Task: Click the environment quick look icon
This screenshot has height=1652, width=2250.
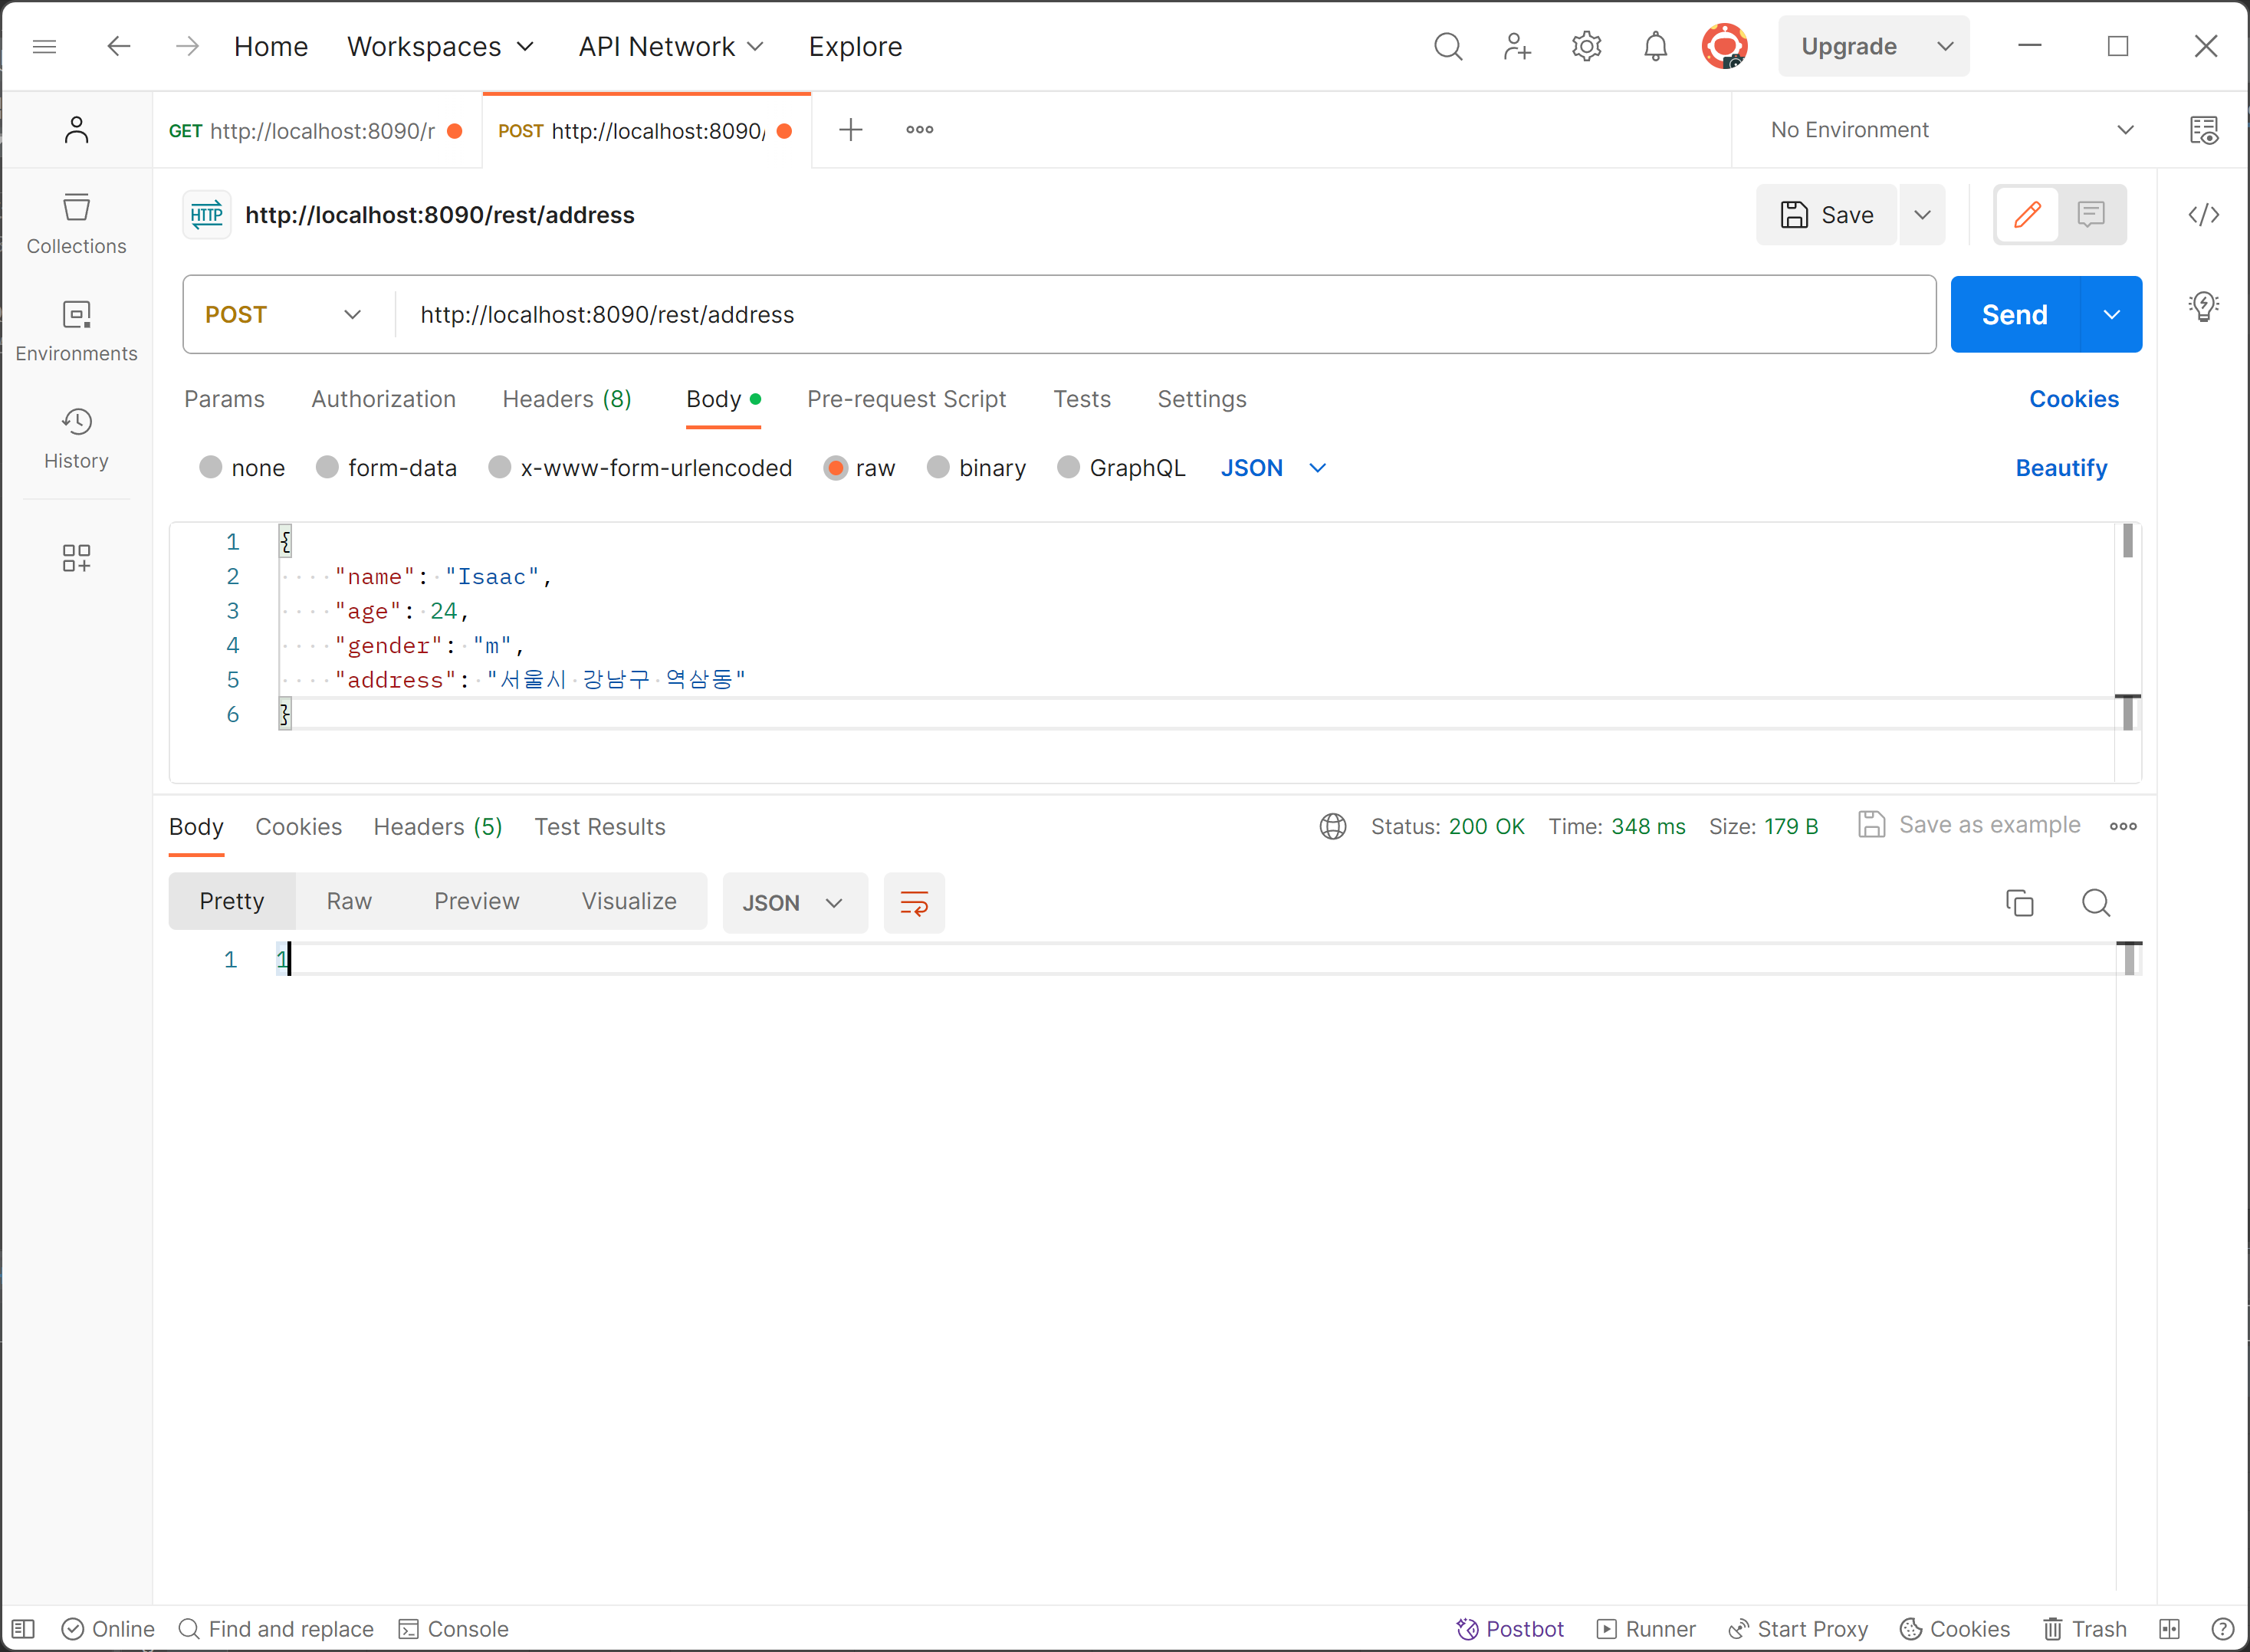Action: 2203,130
